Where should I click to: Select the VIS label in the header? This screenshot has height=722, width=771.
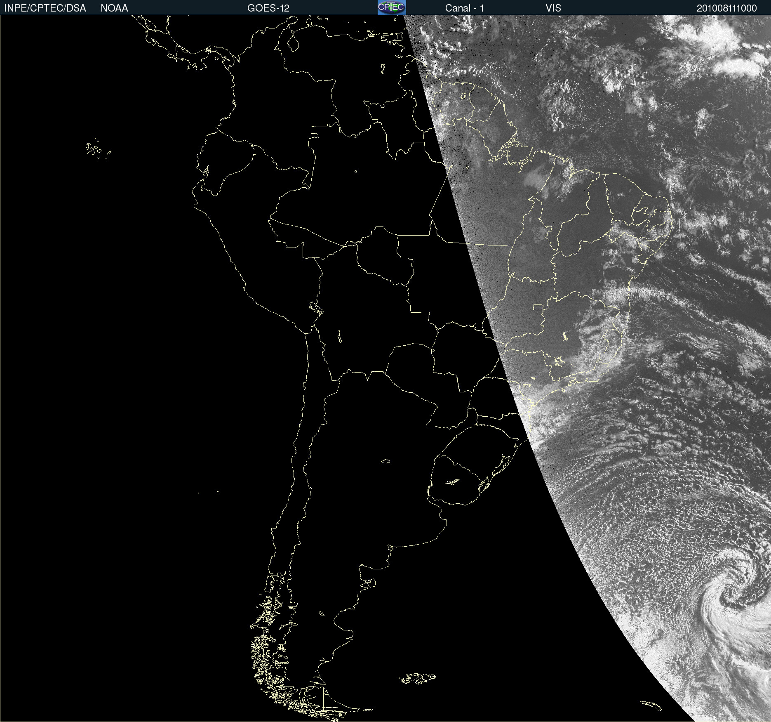point(553,8)
